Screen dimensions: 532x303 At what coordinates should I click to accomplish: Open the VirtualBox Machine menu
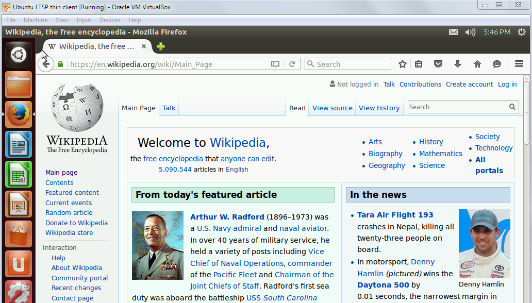(36, 20)
